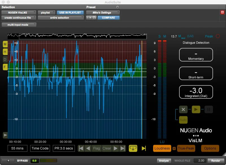Click the Integrated (Dial) readout box
226x165 pixels.
coord(196,92)
